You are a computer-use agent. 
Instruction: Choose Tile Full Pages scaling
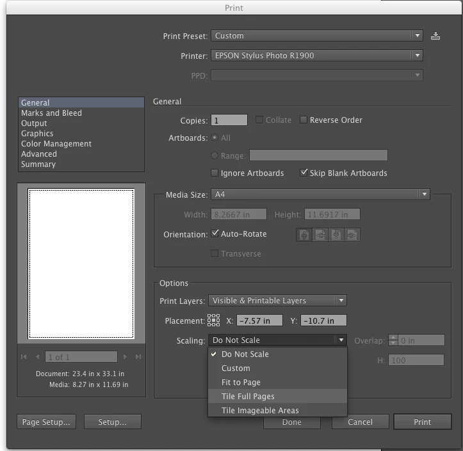click(277, 396)
